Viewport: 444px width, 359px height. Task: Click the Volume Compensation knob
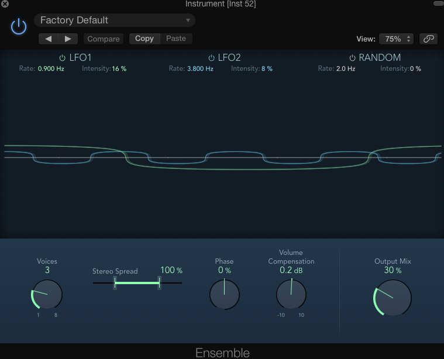pos(291,294)
